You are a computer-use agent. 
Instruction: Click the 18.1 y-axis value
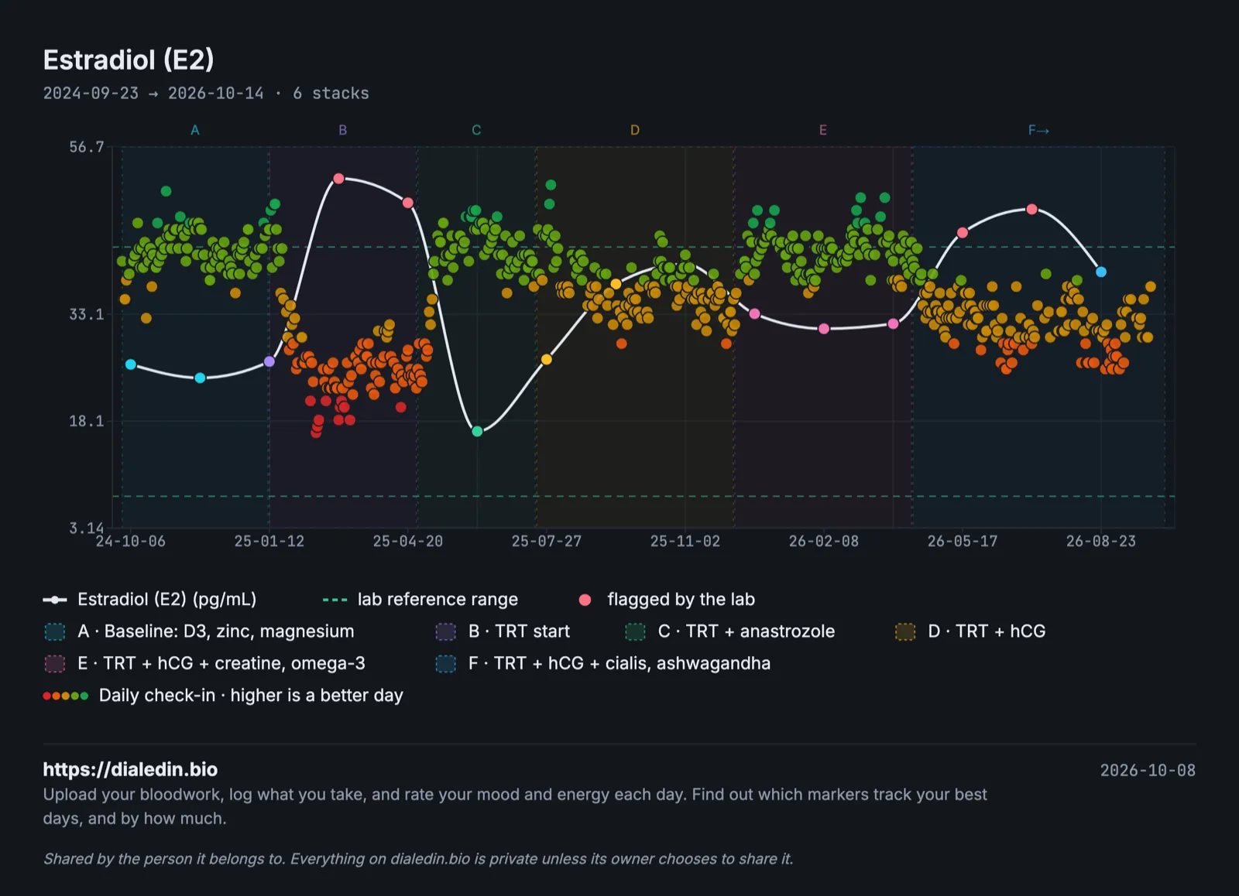click(87, 421)
